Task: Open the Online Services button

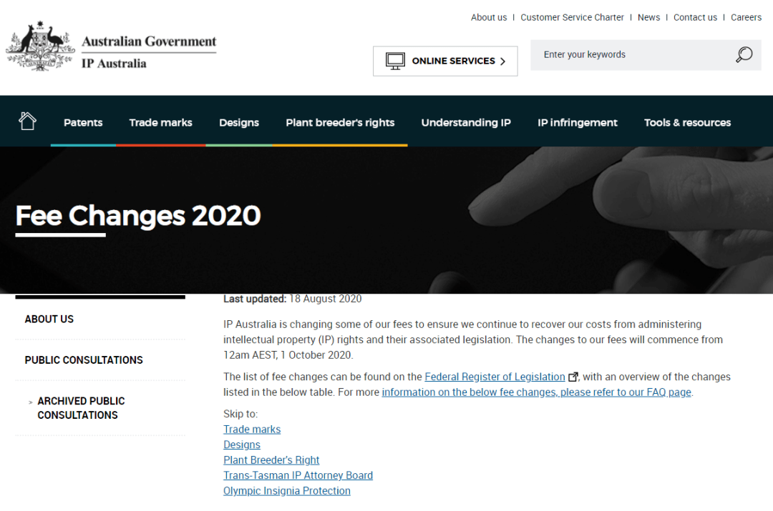Action: click(x=445, y=61)
